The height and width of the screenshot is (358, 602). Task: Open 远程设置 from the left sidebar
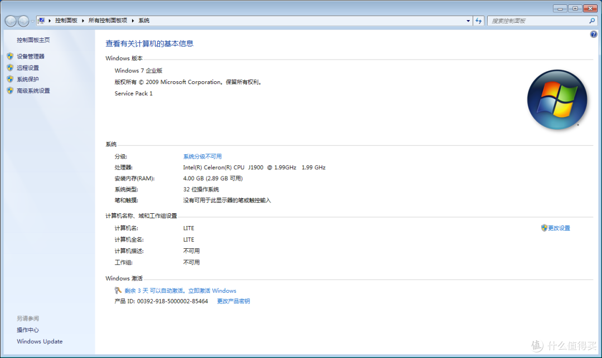click(28, 68)
